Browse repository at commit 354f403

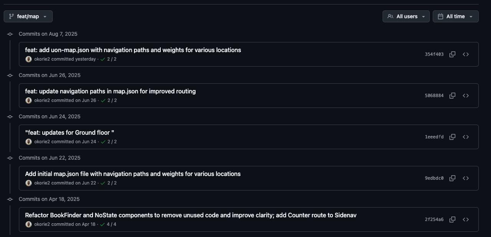point(466,54)
